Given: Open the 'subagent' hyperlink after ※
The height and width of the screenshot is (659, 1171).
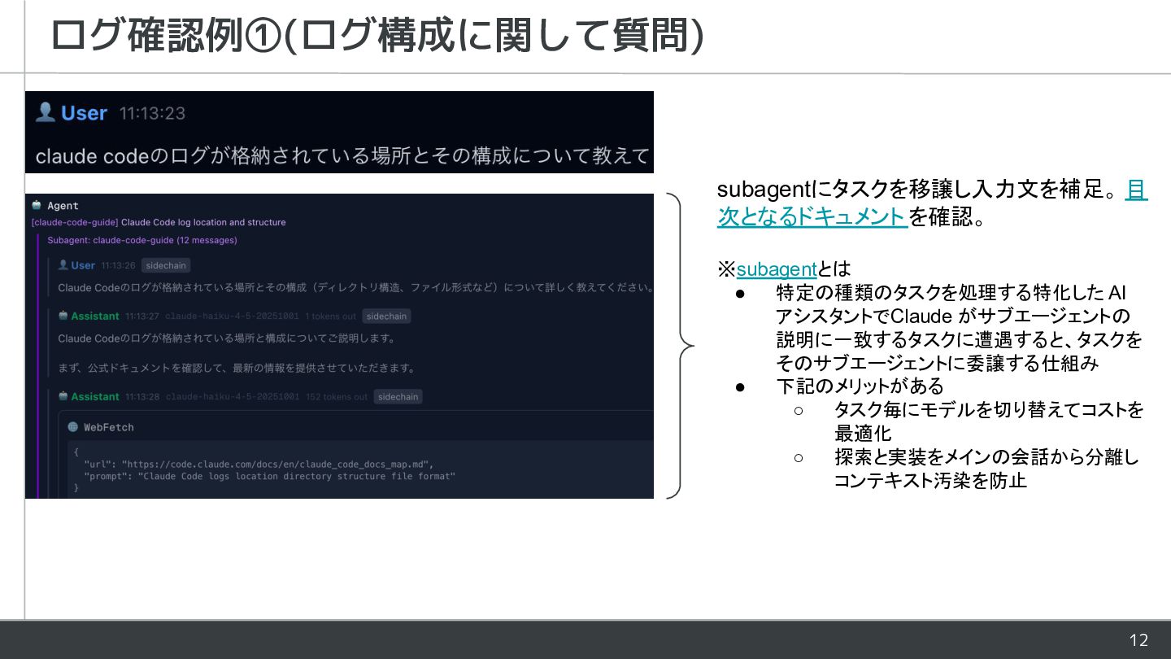Looking at the screenshot, I should 777,268.
